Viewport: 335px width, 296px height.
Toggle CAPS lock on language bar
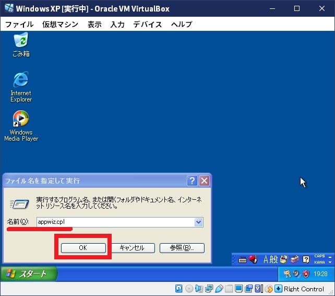[319, 256]
